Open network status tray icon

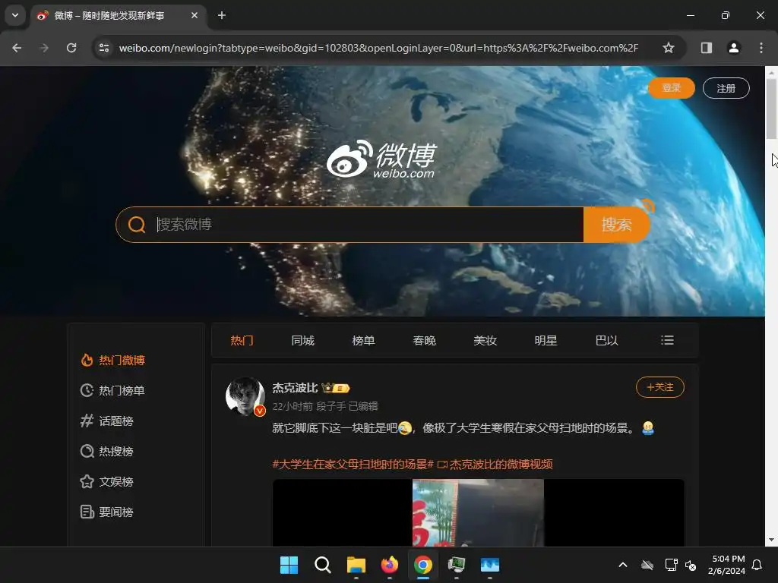pos(671,565)
